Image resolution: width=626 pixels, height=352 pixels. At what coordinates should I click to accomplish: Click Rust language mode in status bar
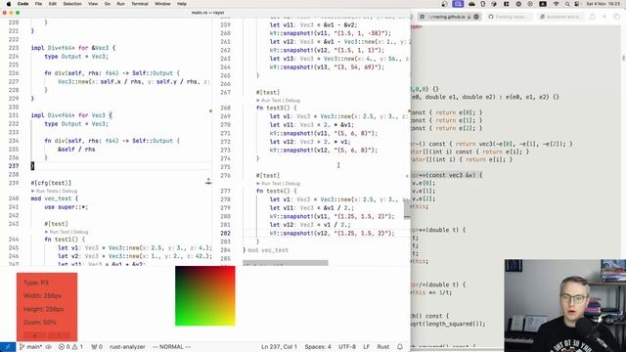pos(382,347)
